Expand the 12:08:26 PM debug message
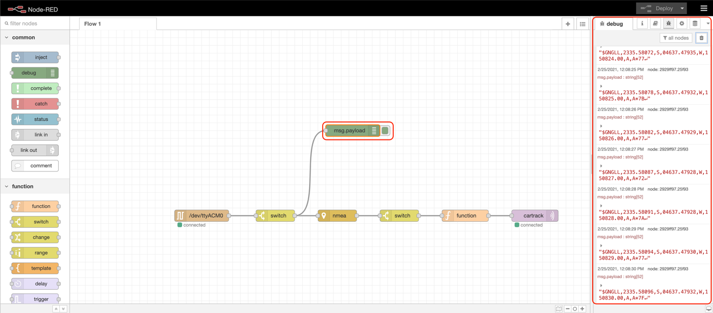The image size is (713, 313). [x=601, y=126]
